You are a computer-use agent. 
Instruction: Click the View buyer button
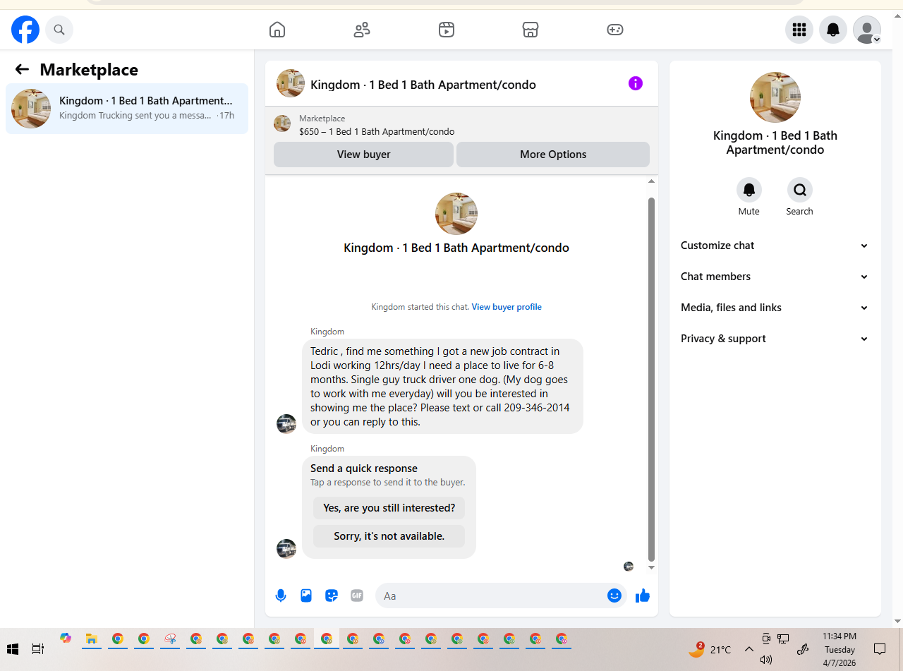(x=363, y=155)
